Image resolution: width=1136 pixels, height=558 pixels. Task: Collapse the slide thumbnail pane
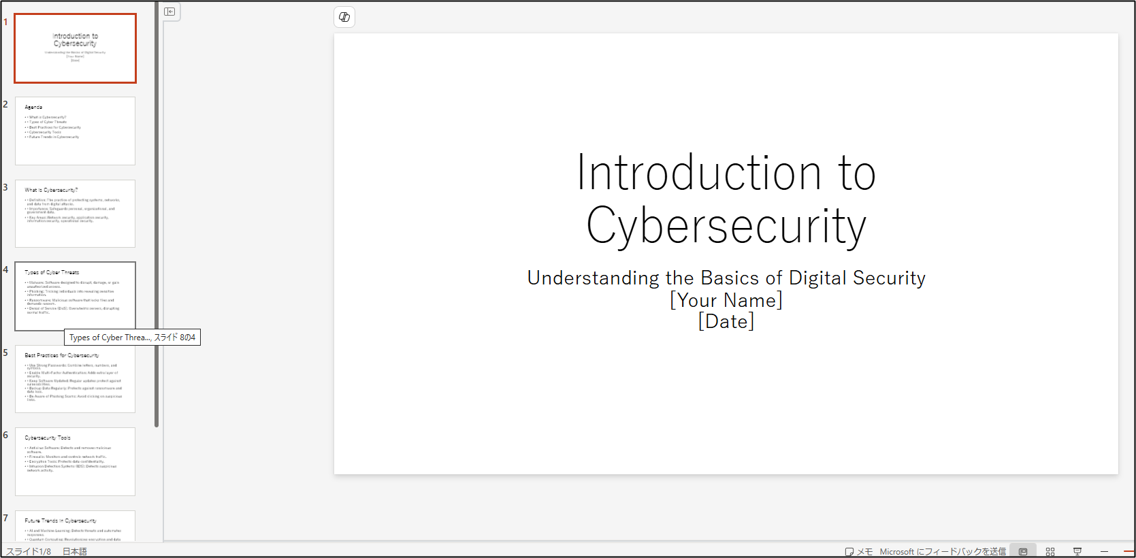pyautogui.click(x=169, y=12)
